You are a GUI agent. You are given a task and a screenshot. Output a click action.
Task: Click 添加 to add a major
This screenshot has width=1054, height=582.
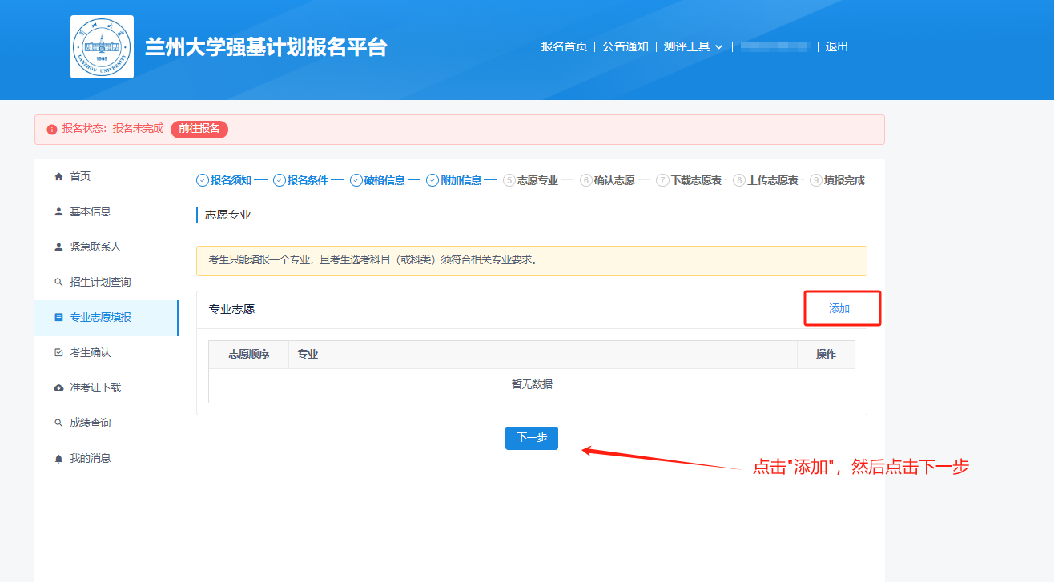point(839,309)
